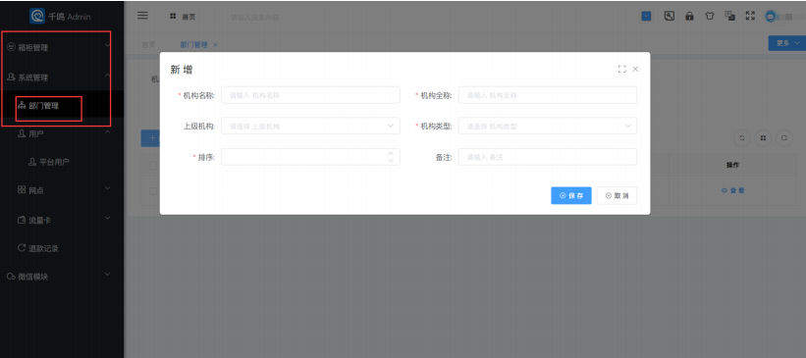Click the 新增 dialog title
806x358 pixels.
182,70
